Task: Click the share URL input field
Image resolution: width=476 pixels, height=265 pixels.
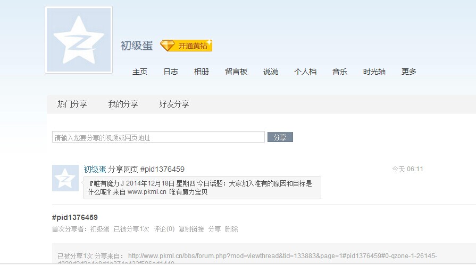Action: pos(158,137)
